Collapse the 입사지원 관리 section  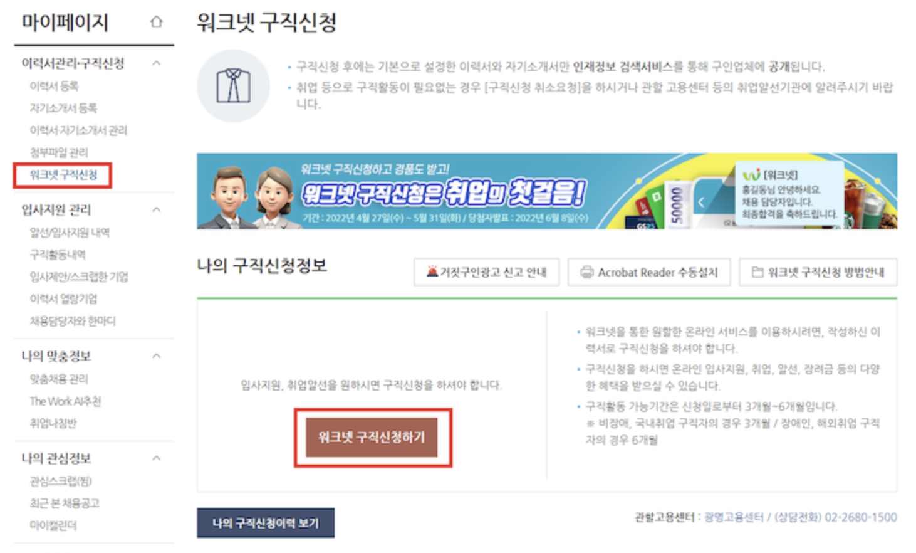157,209
